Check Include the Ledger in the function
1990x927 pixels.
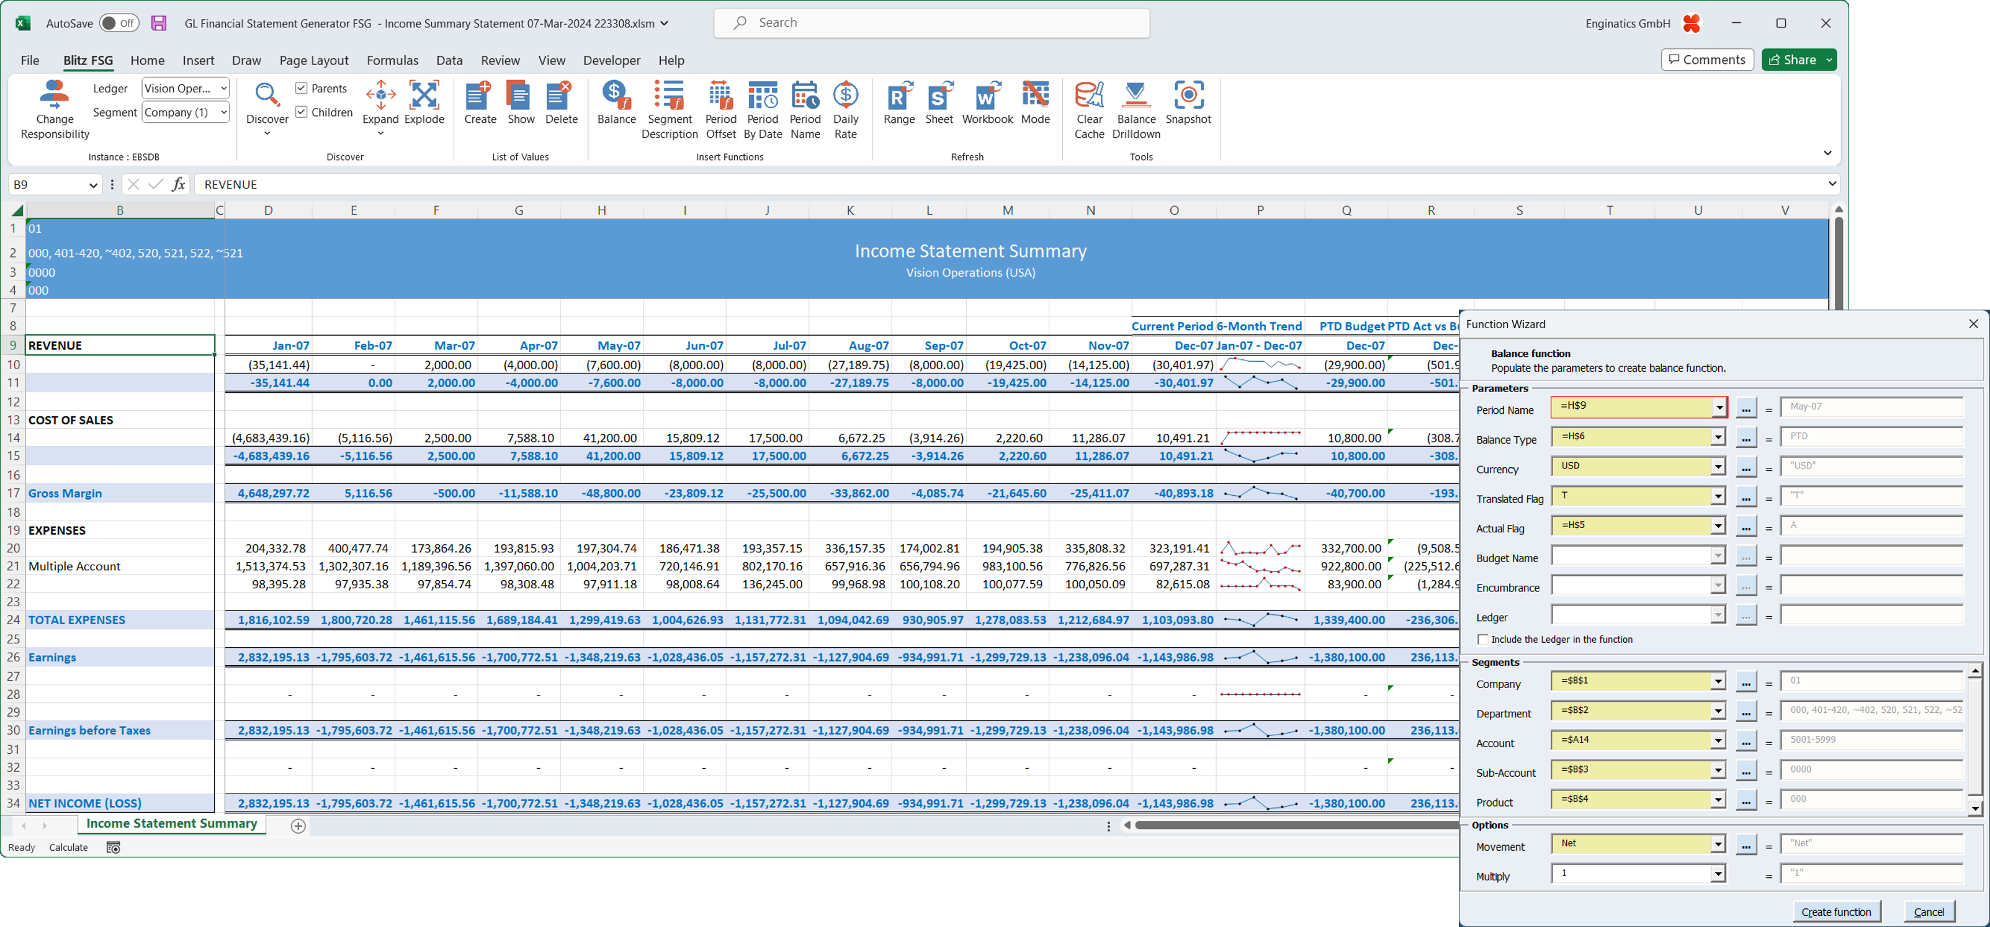click(1482, 640)
